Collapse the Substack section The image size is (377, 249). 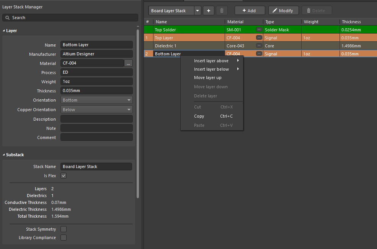pyautogui.click(x=4, y=155)
